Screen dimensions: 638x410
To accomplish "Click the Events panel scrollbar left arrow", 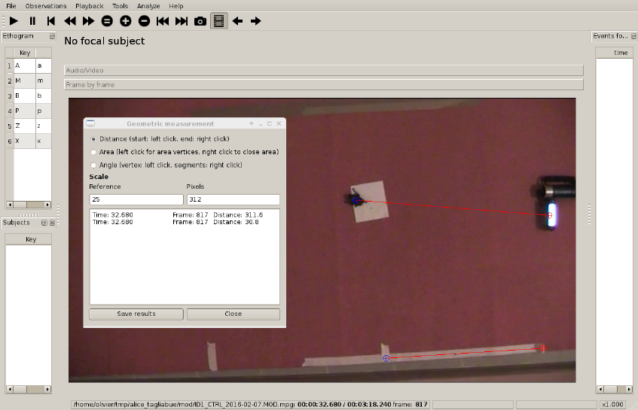I will (600, 389).
